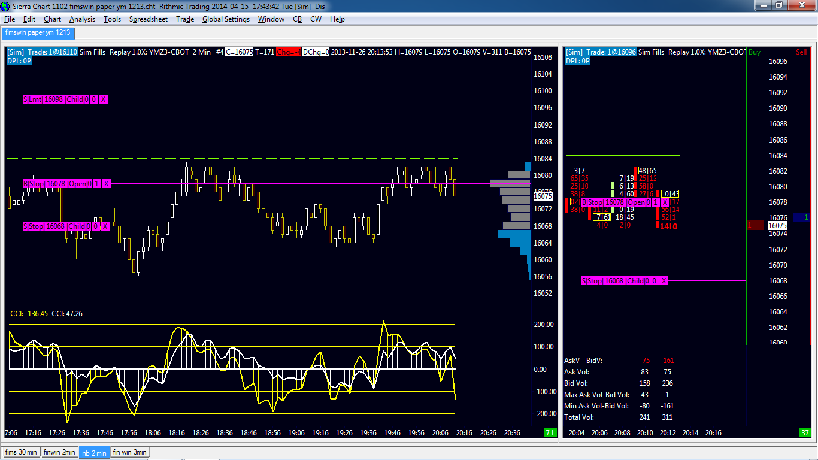Cancel the B|Stop 16078 order in the DOM panel
Viewport: 818px width, 460px height.
pyautogui.click(x=665, y=202)
